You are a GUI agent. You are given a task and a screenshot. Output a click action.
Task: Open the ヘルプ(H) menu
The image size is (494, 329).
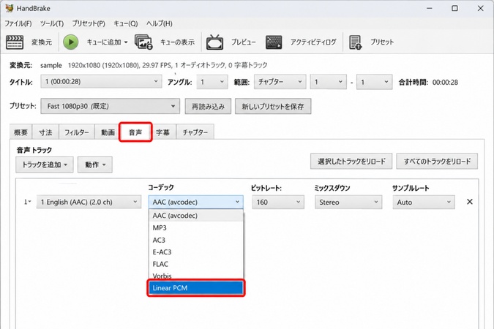[159, 23]
